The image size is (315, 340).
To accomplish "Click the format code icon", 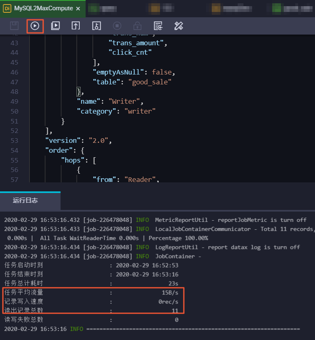I will (158, 26).
